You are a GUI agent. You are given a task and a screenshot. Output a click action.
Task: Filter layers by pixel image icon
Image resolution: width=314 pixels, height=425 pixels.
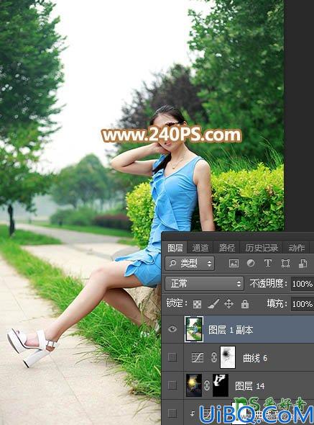pos(234,263)
